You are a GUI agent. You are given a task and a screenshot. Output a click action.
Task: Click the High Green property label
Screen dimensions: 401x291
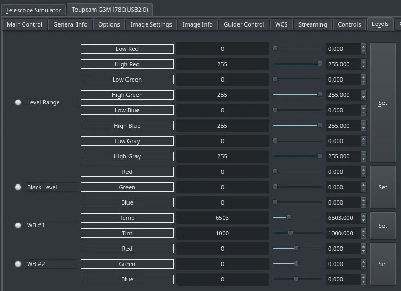[127, 95]
